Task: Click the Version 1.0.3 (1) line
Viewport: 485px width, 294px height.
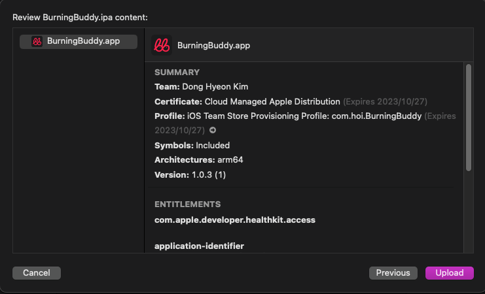Action: [190, 175]
